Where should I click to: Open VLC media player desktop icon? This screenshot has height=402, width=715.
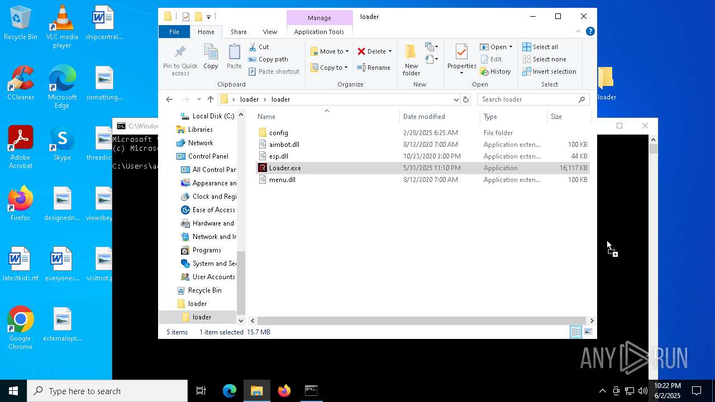tap(62, 27)
